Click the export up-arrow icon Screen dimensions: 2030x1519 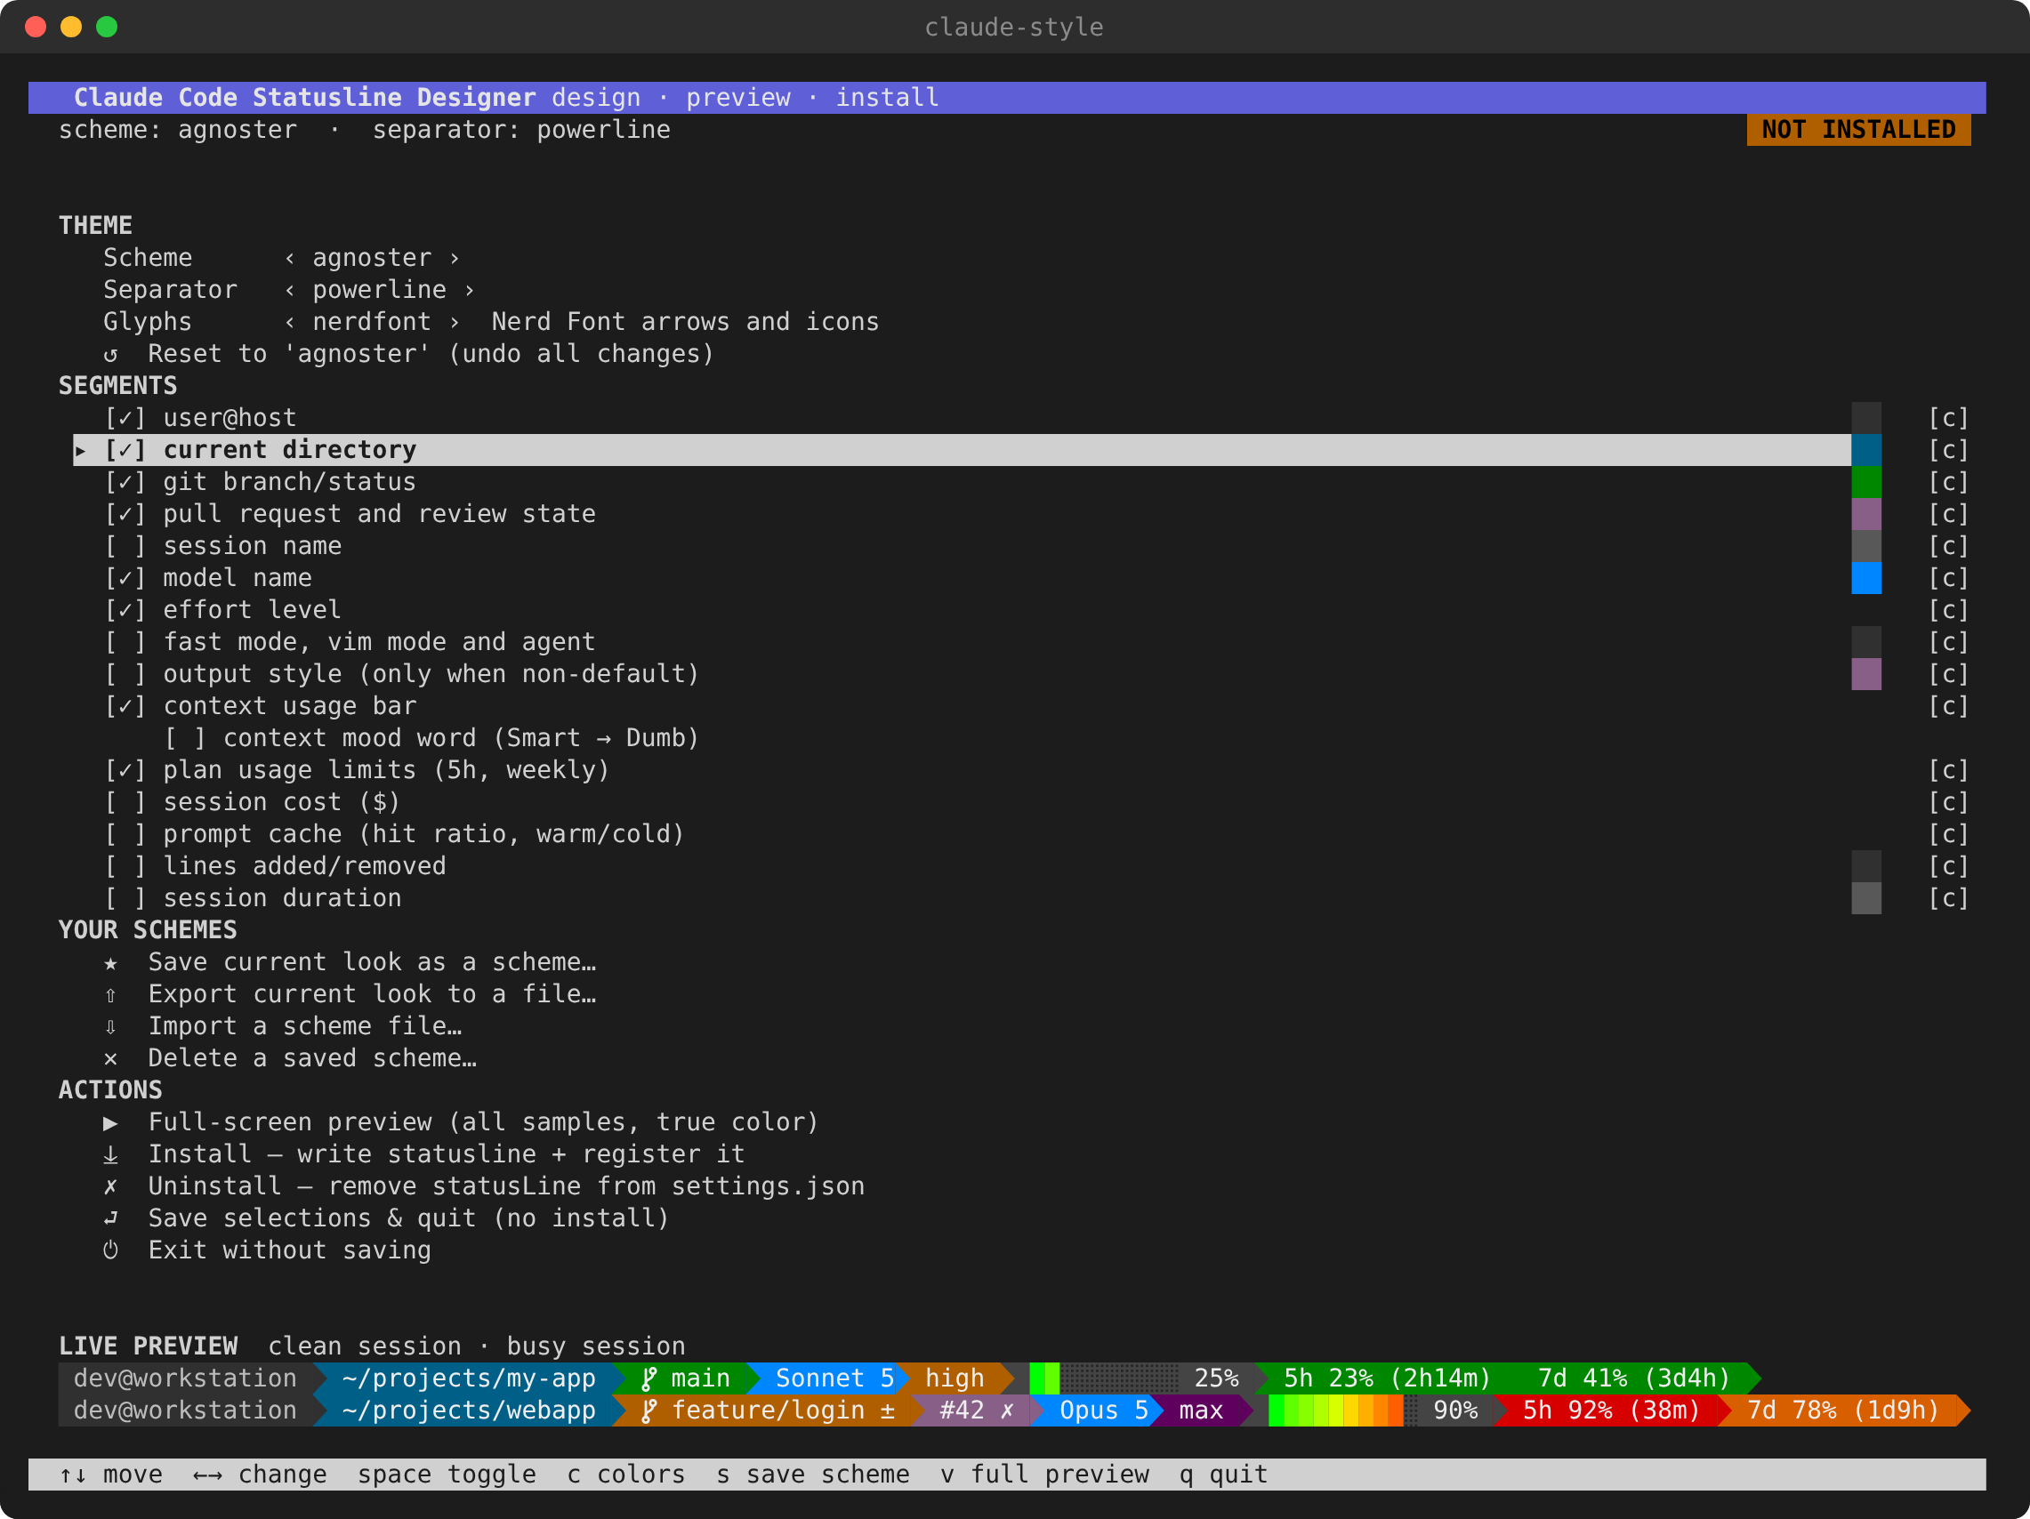click(x=110, y=994)
